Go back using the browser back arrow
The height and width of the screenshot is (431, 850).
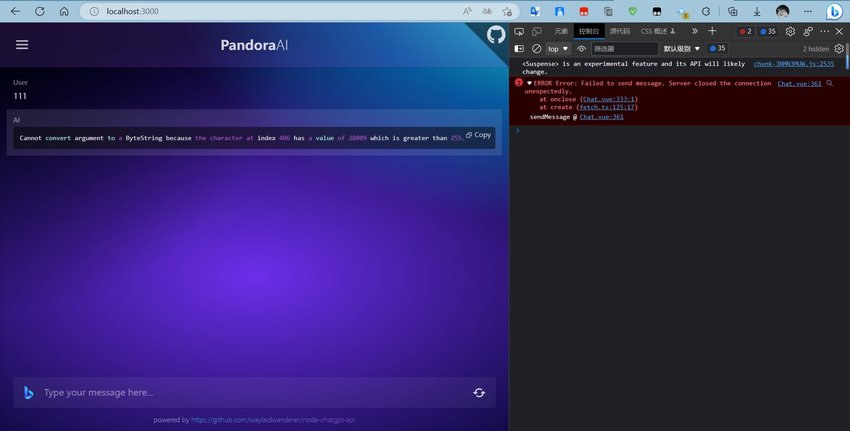15,11
